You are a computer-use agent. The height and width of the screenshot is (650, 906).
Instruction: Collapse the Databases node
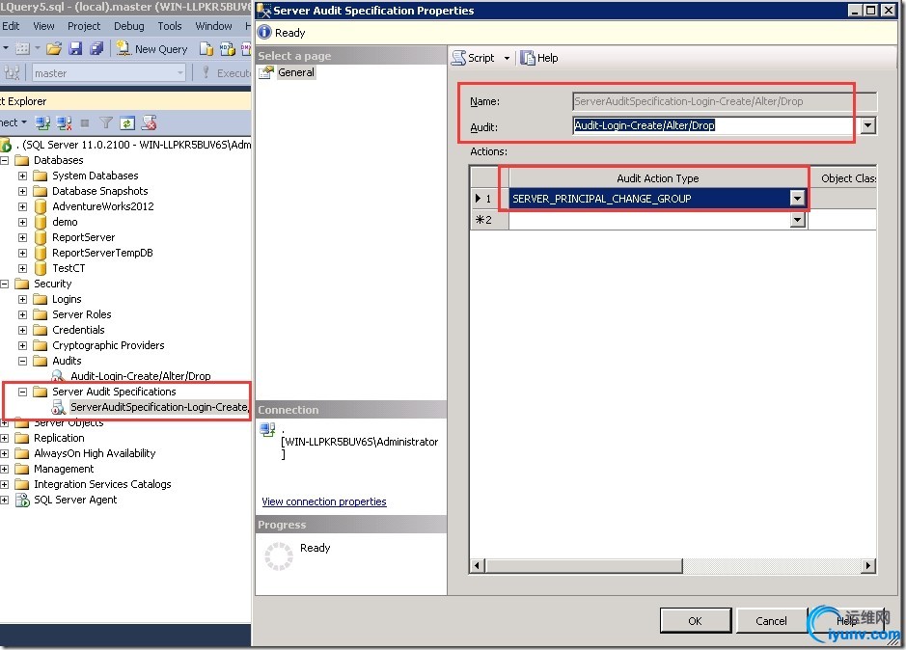5,160
